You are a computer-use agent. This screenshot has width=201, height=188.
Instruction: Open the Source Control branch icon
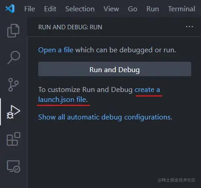click(13, 85)
